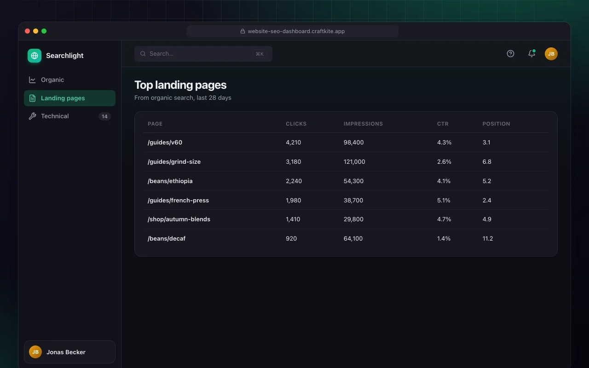This screenshot has height=368, width=589.
Task: Focus the Search input field
Action: (x=203, y=53)
